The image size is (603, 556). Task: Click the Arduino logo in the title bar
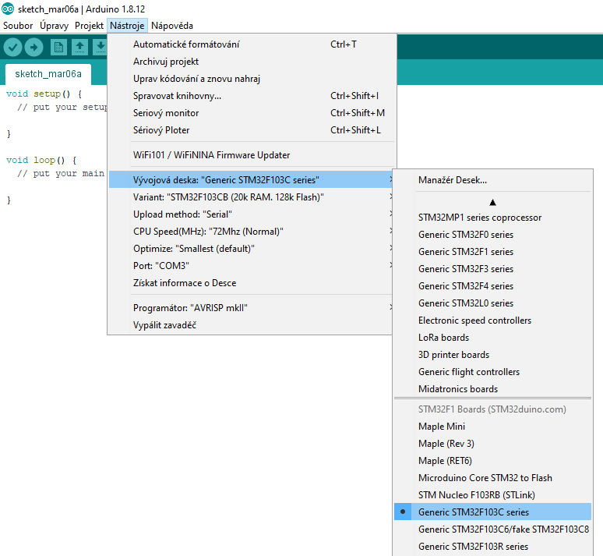point(8,9)
